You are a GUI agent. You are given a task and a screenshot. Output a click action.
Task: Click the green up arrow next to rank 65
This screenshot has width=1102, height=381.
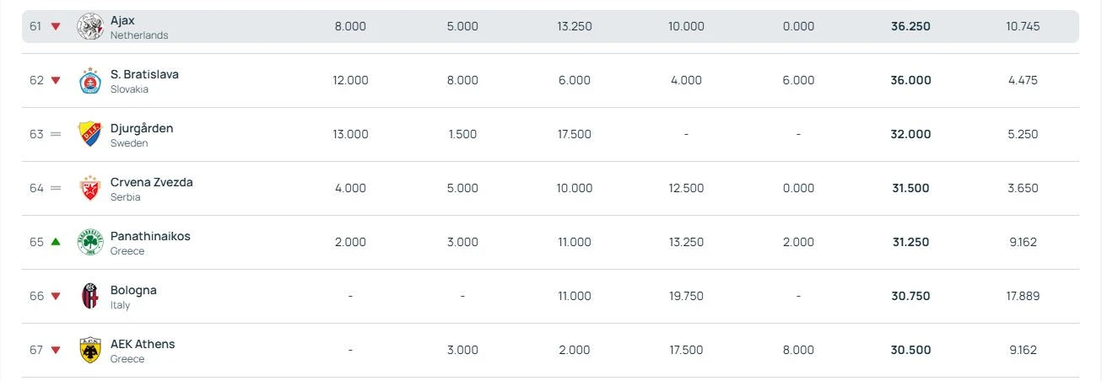point(56,242)
